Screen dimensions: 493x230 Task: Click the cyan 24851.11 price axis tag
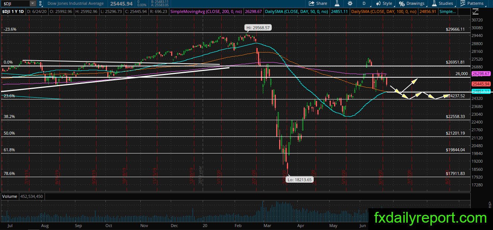click(x=481, y=91)
